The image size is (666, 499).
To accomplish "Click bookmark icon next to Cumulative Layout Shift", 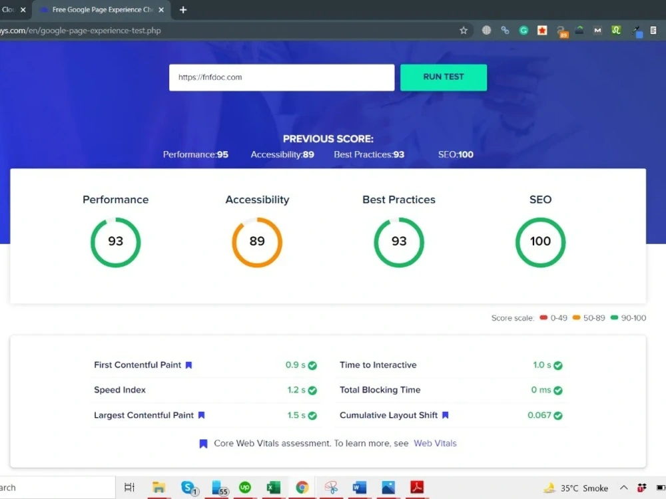I will coord(445,415).
